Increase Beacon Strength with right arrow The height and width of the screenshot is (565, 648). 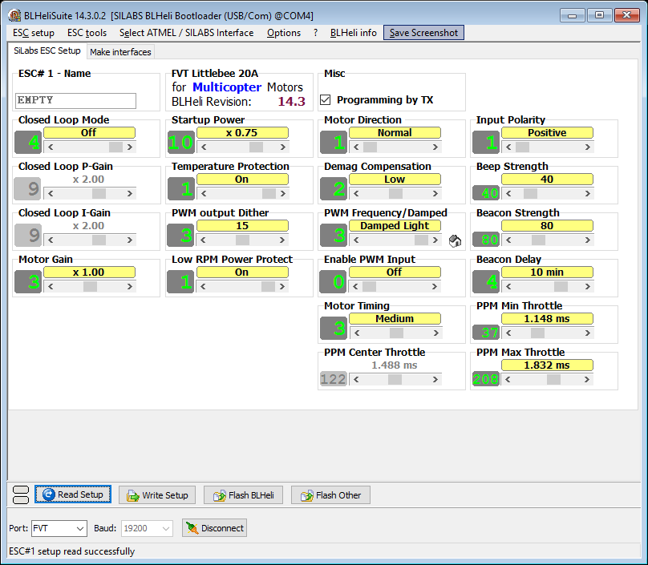(588, 240)
